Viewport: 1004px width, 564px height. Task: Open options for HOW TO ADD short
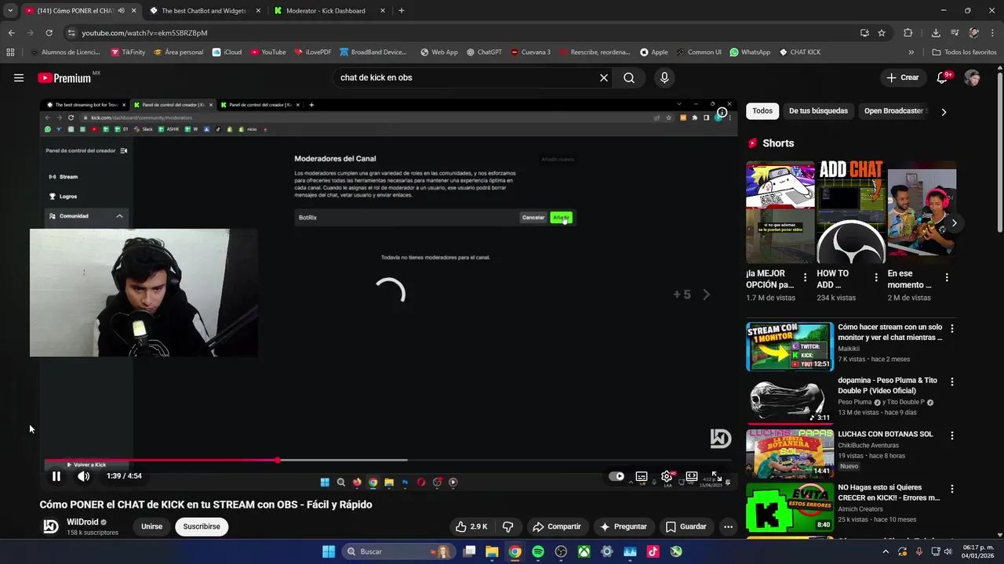(x=876, y=277)
